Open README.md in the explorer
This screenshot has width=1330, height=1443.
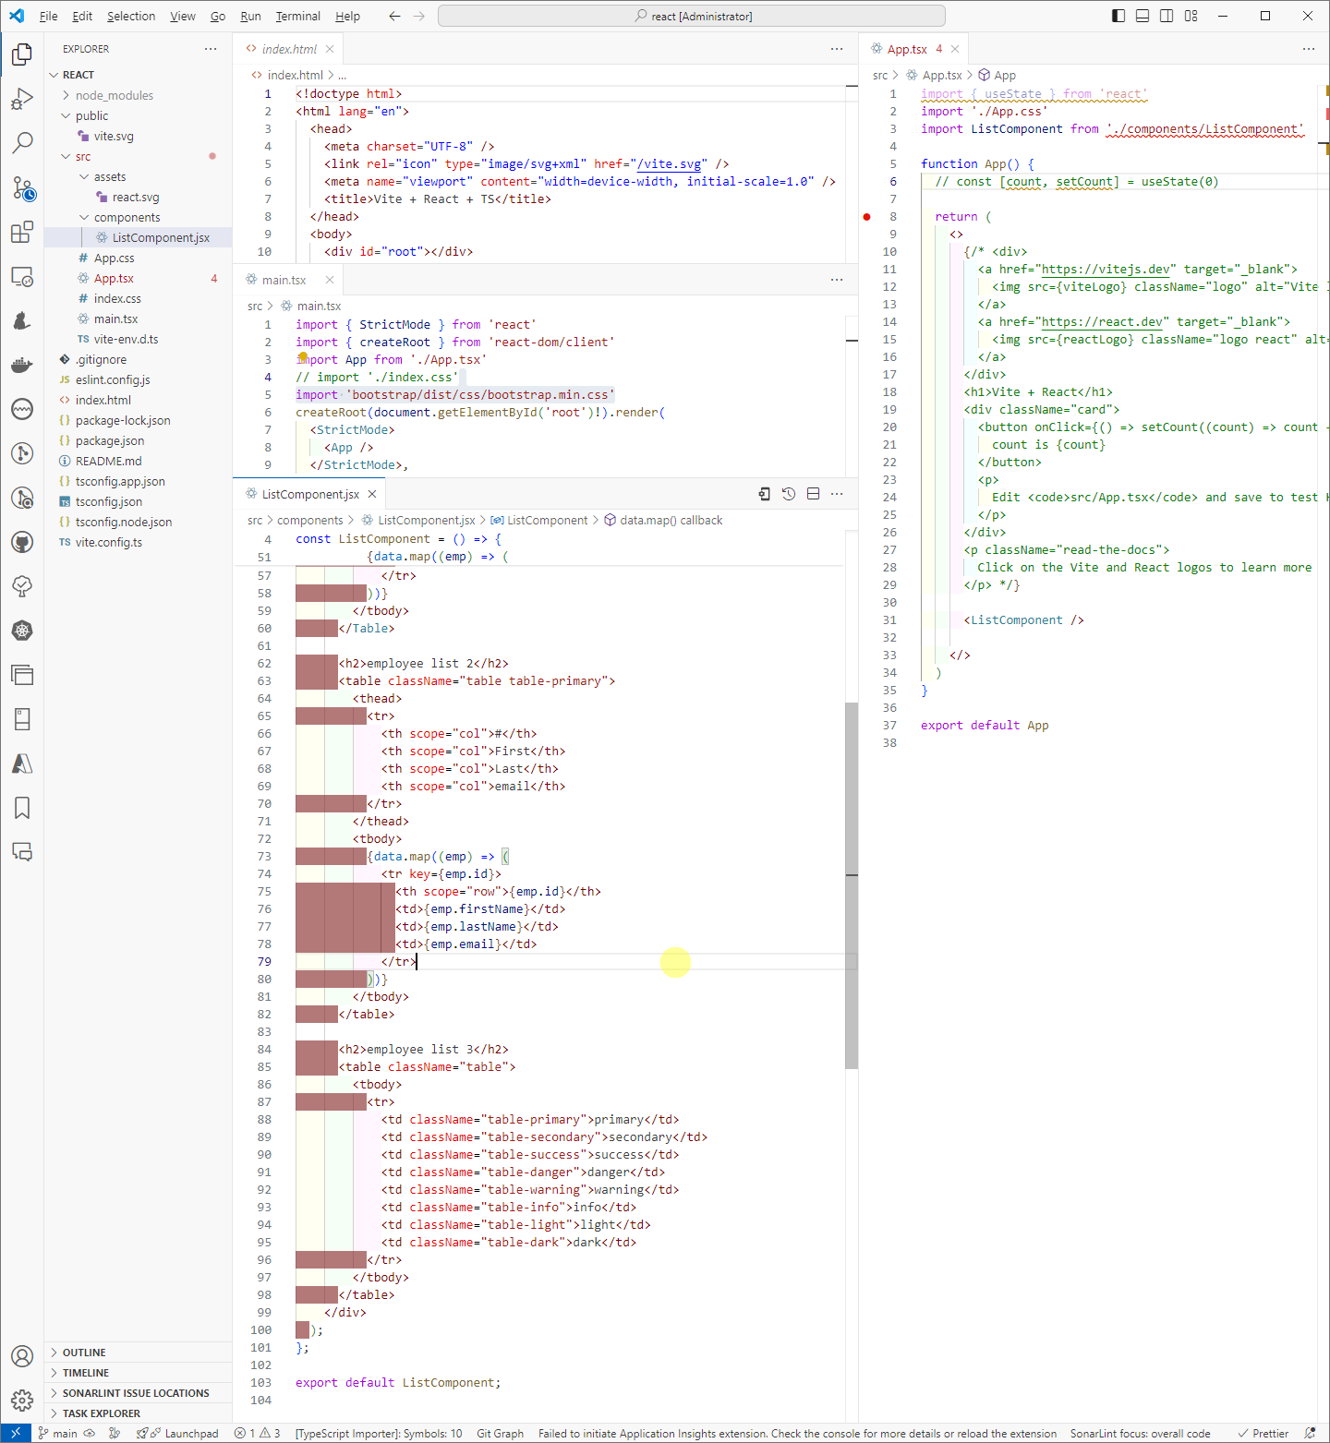(x=108, y=461)
